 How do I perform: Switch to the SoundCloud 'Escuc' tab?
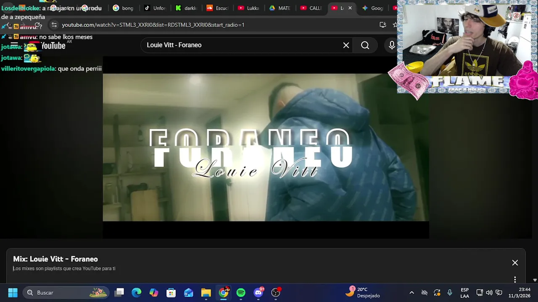[217, 8]
